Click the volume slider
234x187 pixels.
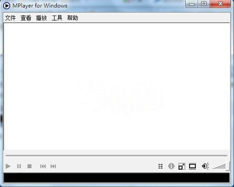pyautogui.click(x=221, y=166)
